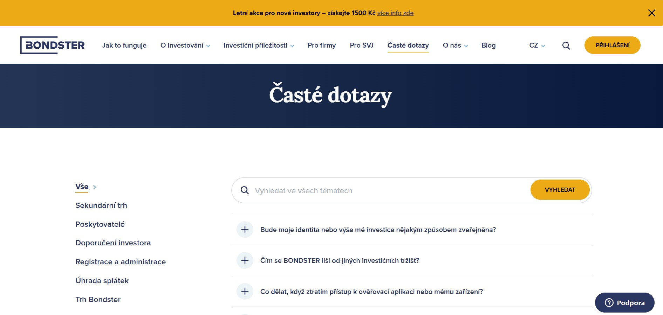Expand the question about identity being published
This screenshot has height=315, width=663.
coord(412,230)
